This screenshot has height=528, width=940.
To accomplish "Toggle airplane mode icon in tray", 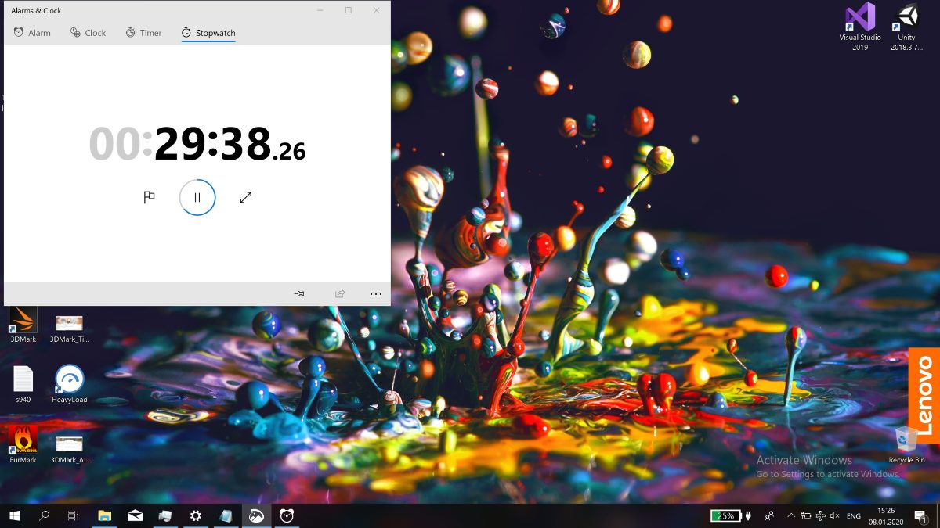I will (820, 515).
